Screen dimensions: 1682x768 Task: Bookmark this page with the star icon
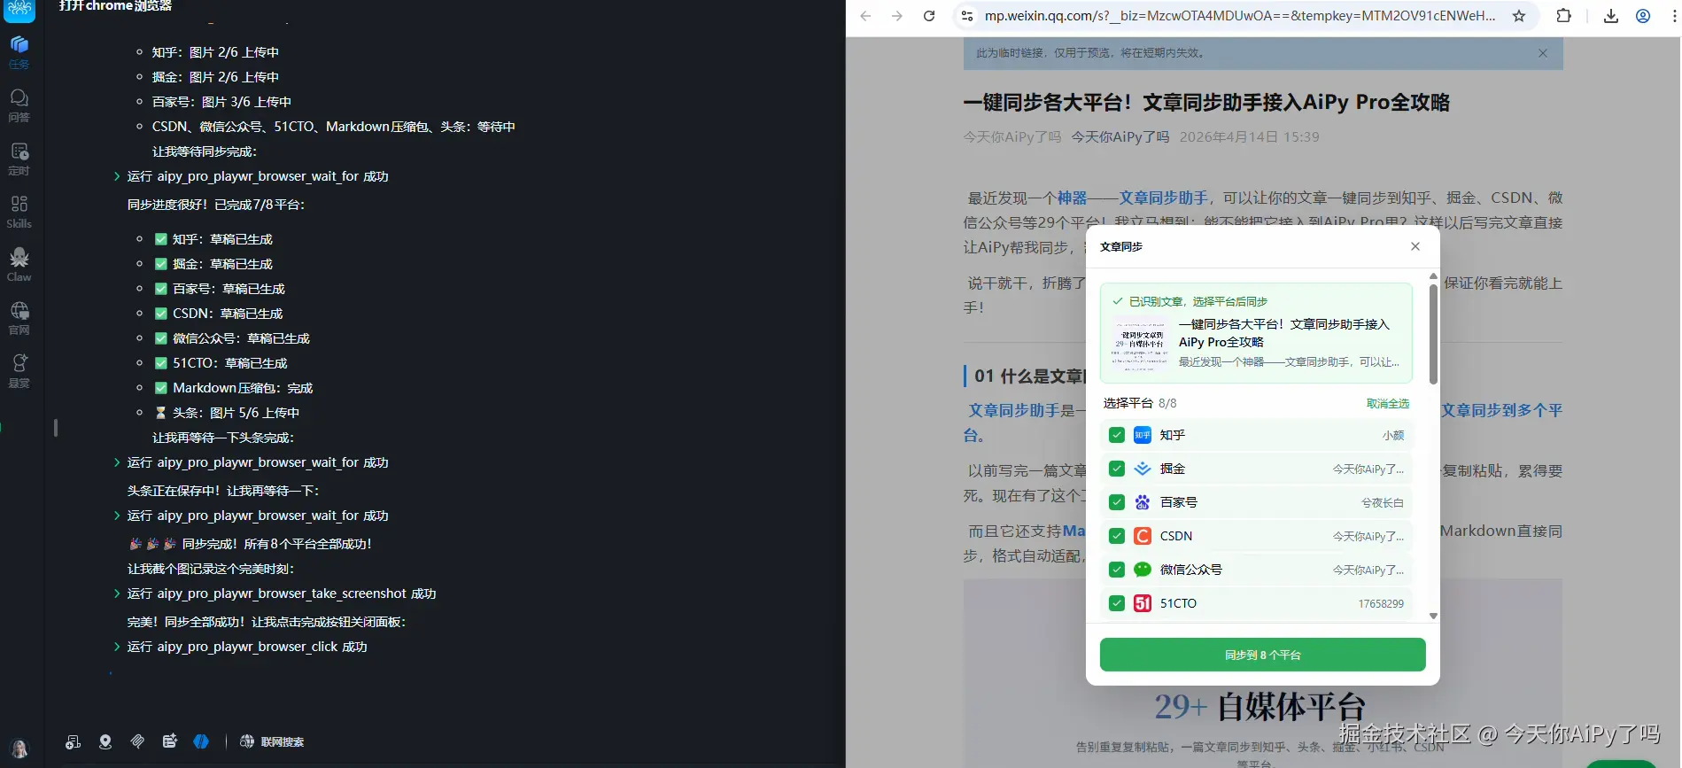(1519, 16)
